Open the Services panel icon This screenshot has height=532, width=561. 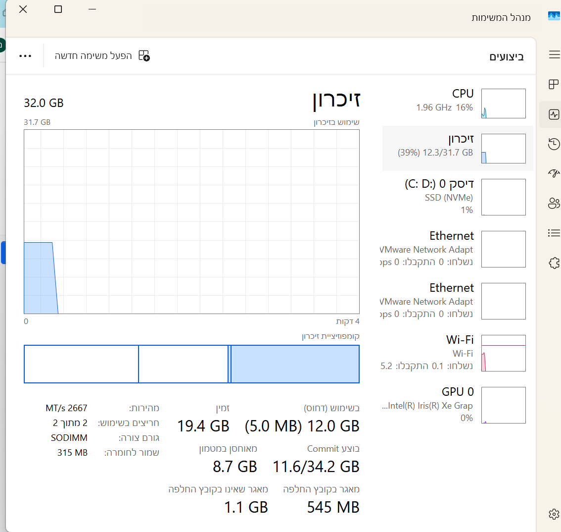(553, 263)
